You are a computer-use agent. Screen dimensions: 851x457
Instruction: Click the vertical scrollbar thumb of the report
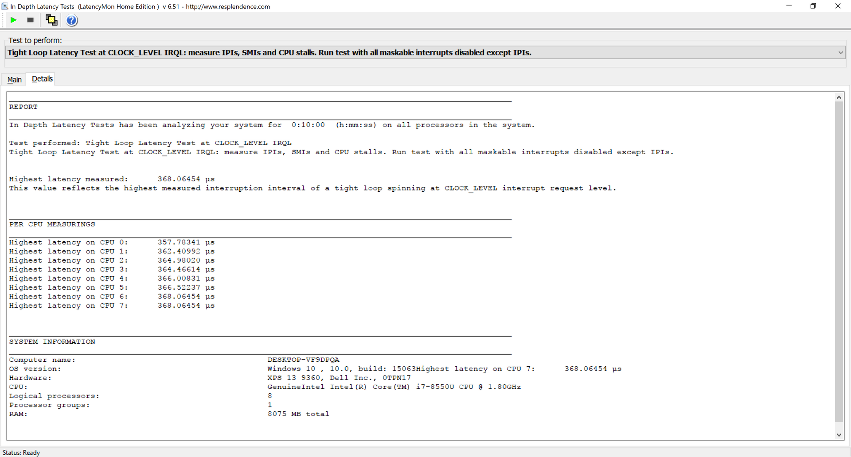coord(839,261)
